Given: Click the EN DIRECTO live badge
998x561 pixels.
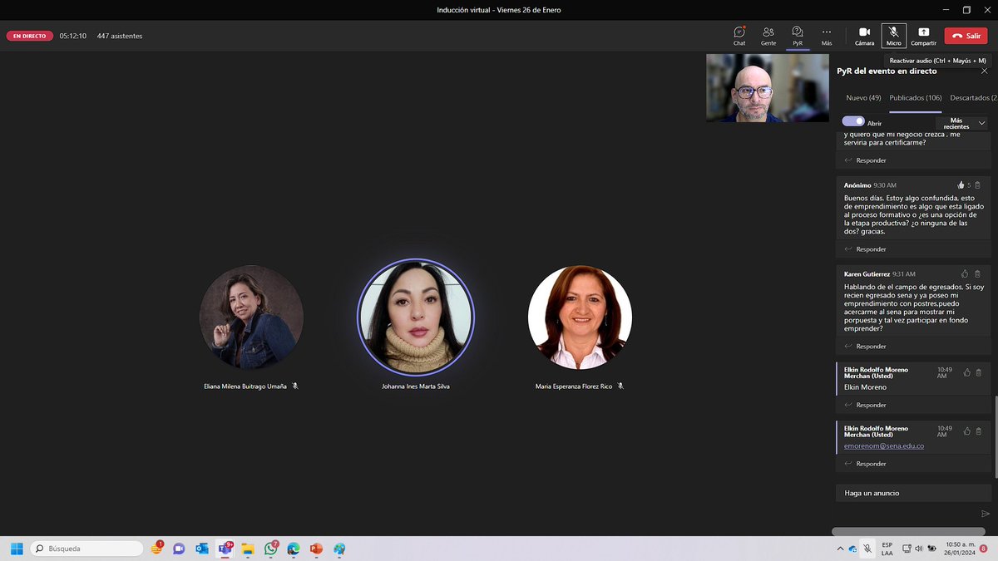Looking at the screenshot, I should coord(29,36).
